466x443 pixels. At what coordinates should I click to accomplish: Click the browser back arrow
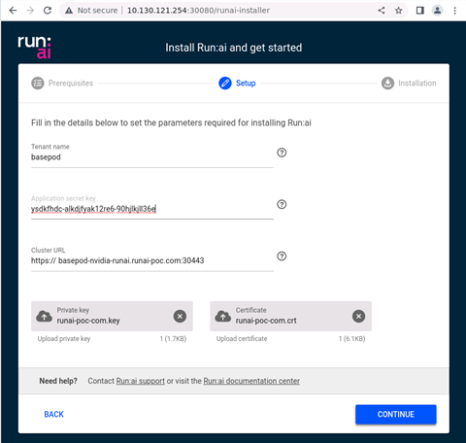tap(13, 11)
